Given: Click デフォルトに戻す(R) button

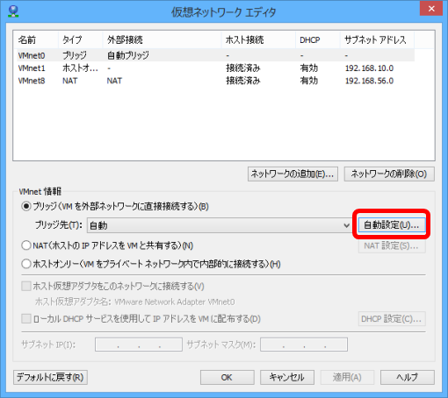Looking at the screenshot, I should [50, 377].
